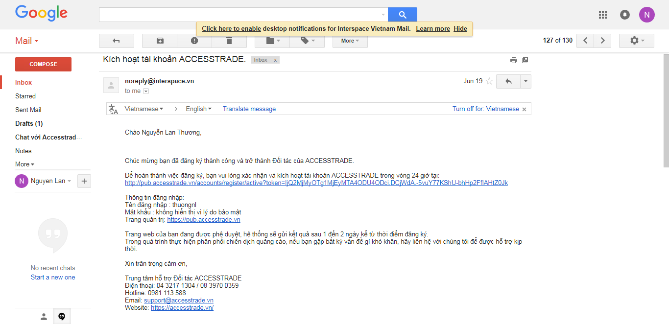Click the blue search button
Viewport: 669px width, 324px height.
click(x=402, y=15)
